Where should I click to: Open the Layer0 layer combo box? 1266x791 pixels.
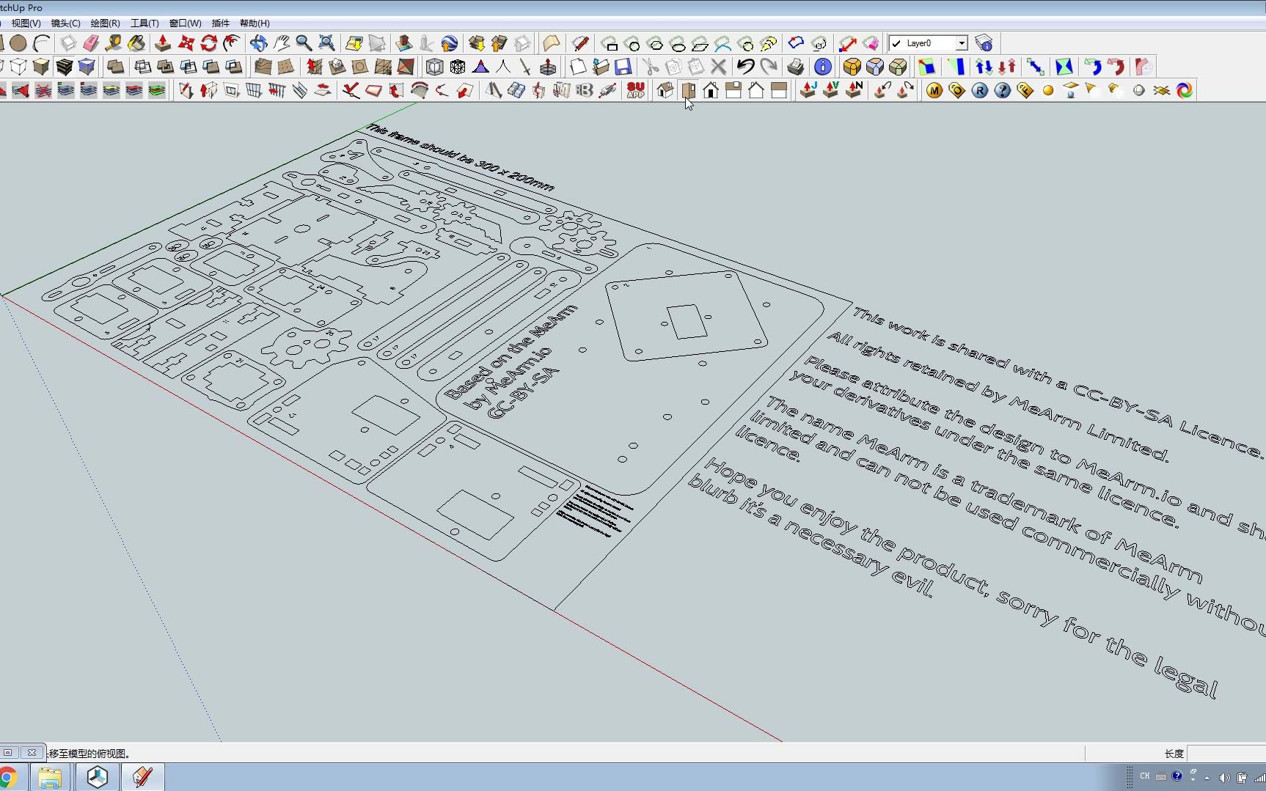[x=928, y=43]
